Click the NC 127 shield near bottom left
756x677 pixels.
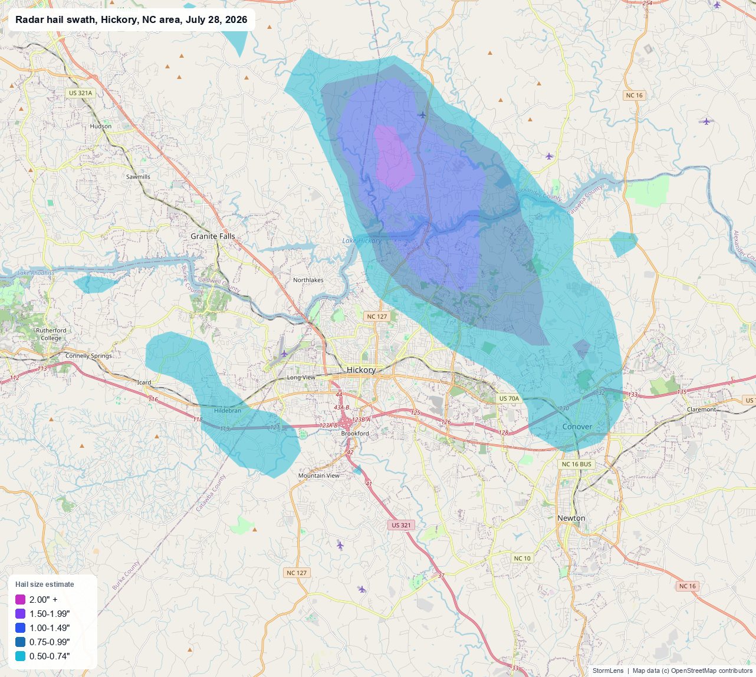click(297, 573)
